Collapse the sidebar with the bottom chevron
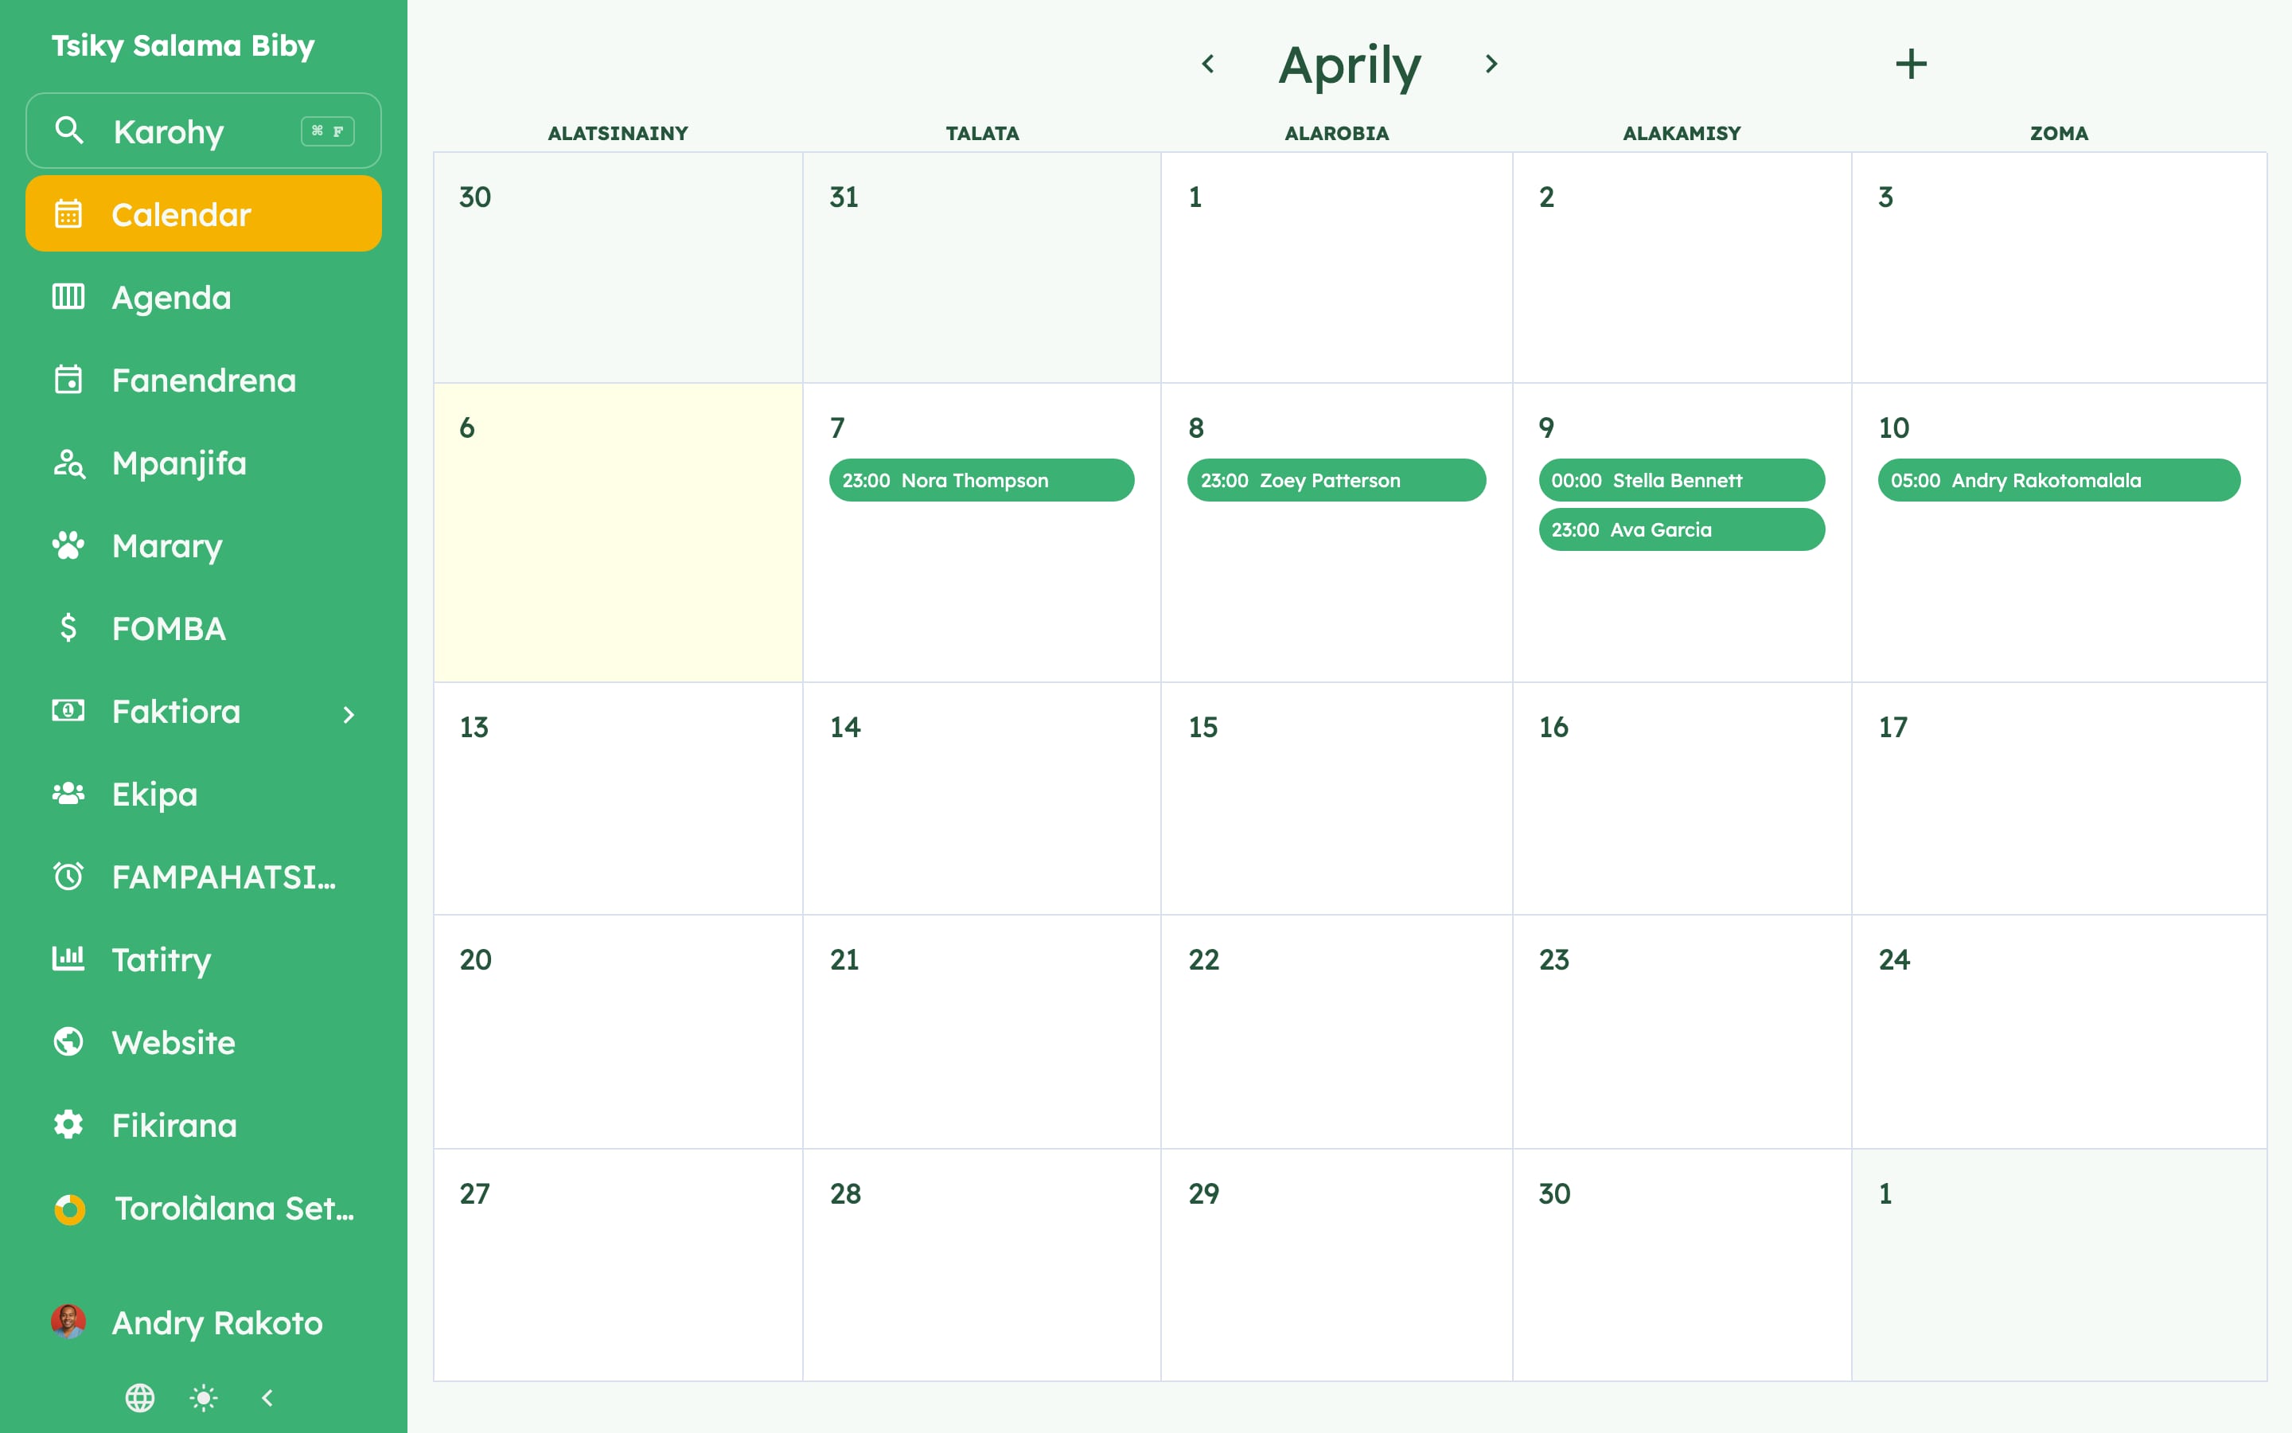The image size is (2292, 1433). click(x=267, y=1397)
